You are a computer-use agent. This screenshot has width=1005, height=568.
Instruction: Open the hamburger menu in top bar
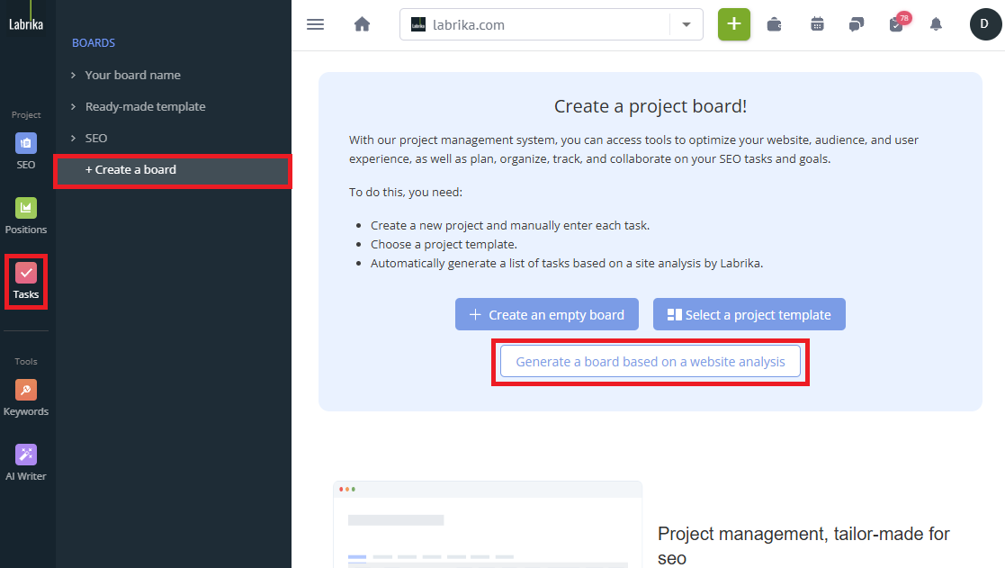[x=315, y=24]
